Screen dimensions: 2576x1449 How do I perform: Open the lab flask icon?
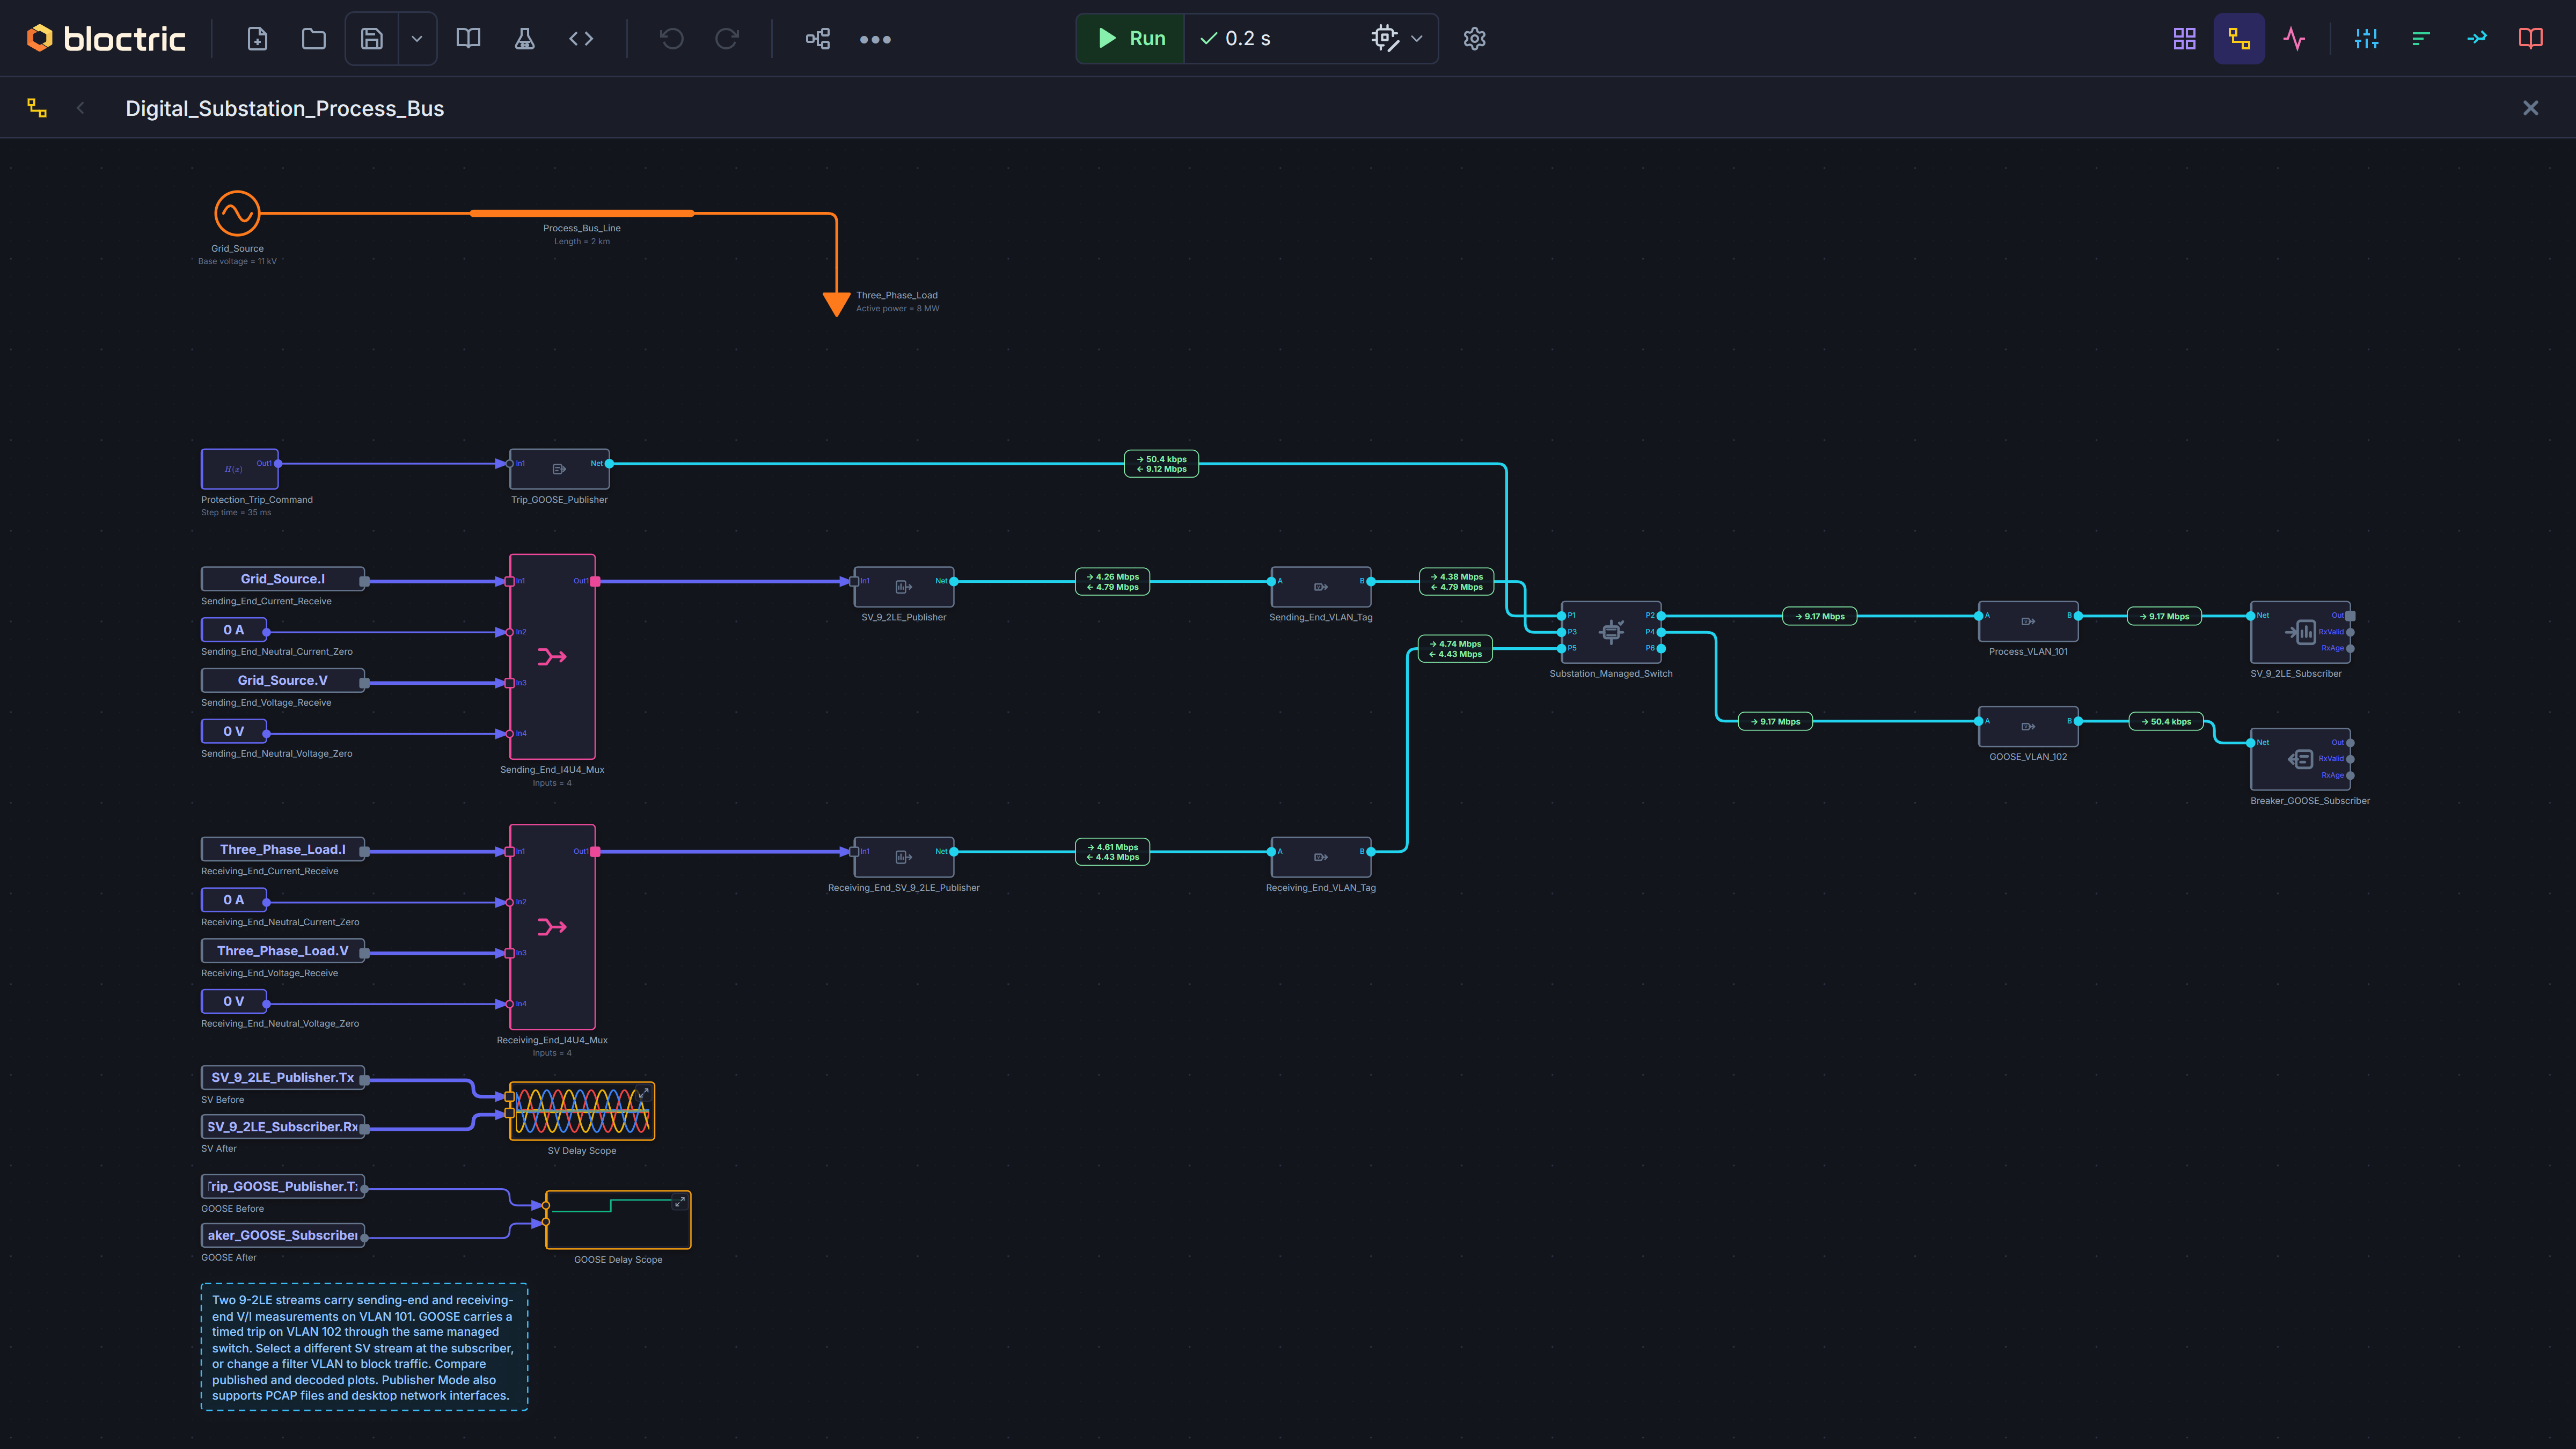coord(524,39)
